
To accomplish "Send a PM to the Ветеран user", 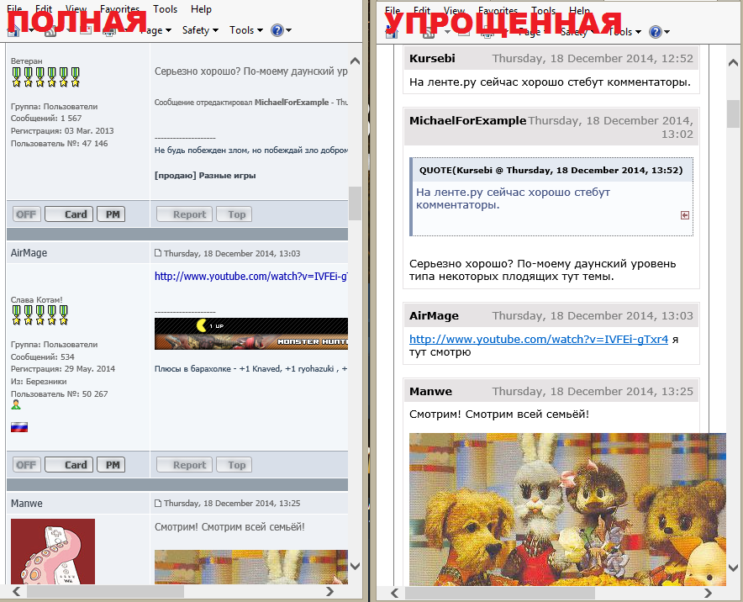I will (x=111, y=214).
